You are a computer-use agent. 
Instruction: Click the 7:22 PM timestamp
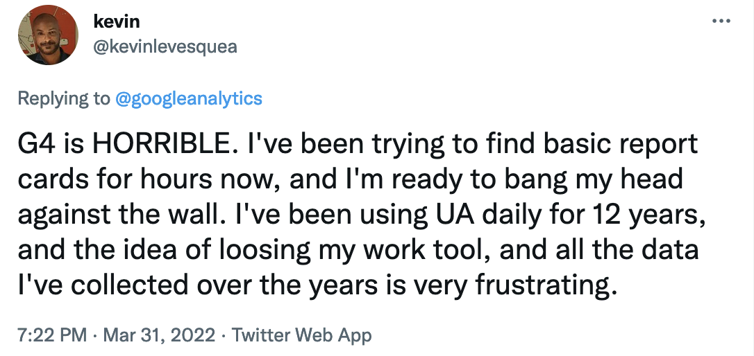[51, 335]
